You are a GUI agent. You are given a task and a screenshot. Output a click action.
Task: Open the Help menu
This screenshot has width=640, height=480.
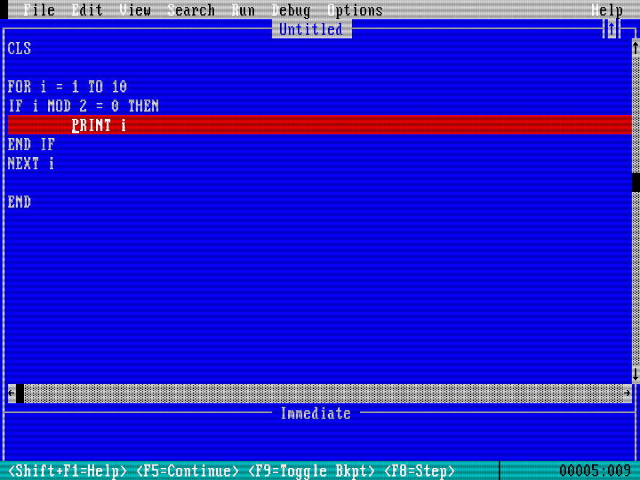tap(608, 10)
